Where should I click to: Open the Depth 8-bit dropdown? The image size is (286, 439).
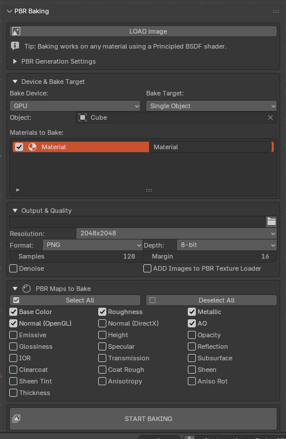point(226,245)
